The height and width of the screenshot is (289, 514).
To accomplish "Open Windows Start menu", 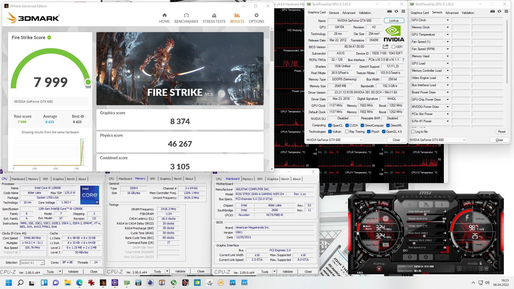I will (9, 283).
